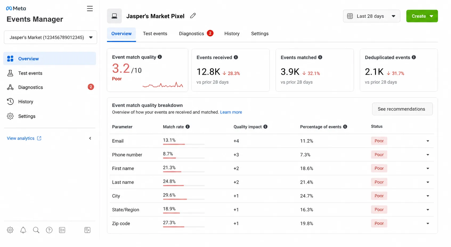Expand the Last name row details
The image size is (451, 247).
[x=428, y=182]
